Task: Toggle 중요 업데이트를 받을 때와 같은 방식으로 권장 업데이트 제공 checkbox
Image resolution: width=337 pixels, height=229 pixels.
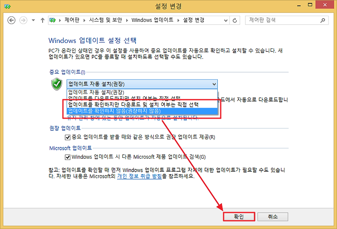Action: 67,137
